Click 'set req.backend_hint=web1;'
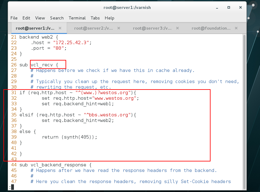 point(78,104)
